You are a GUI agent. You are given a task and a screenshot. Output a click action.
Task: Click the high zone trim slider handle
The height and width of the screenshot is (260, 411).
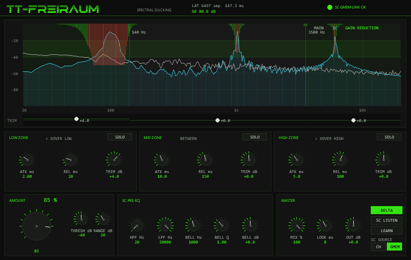(353, 121)
